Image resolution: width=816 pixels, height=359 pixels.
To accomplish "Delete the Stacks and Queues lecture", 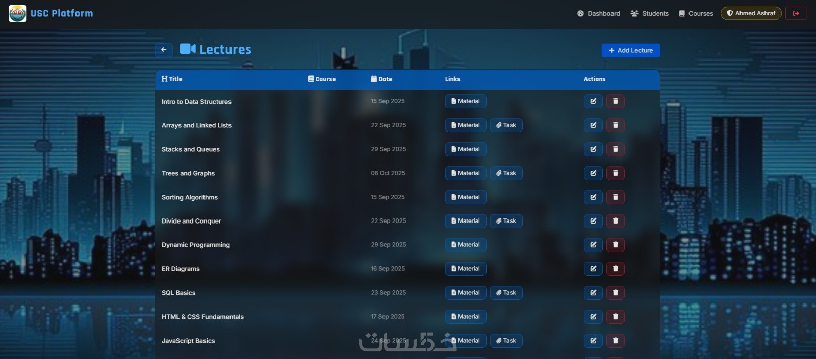I will pos(616,149).
